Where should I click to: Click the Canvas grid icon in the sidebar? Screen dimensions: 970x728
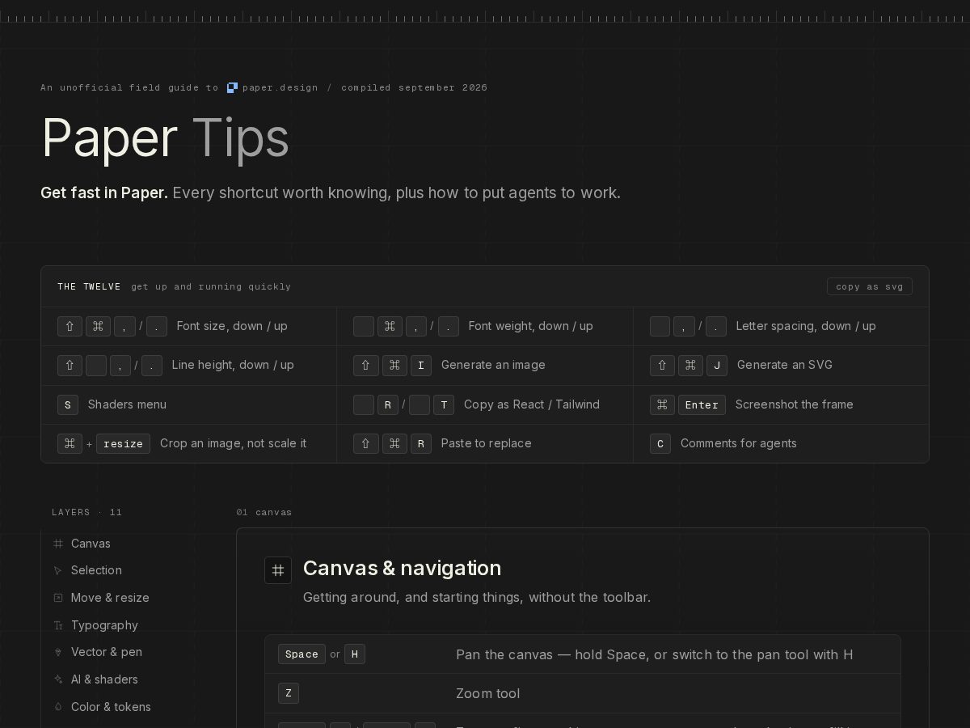click(x=58, y=544)
